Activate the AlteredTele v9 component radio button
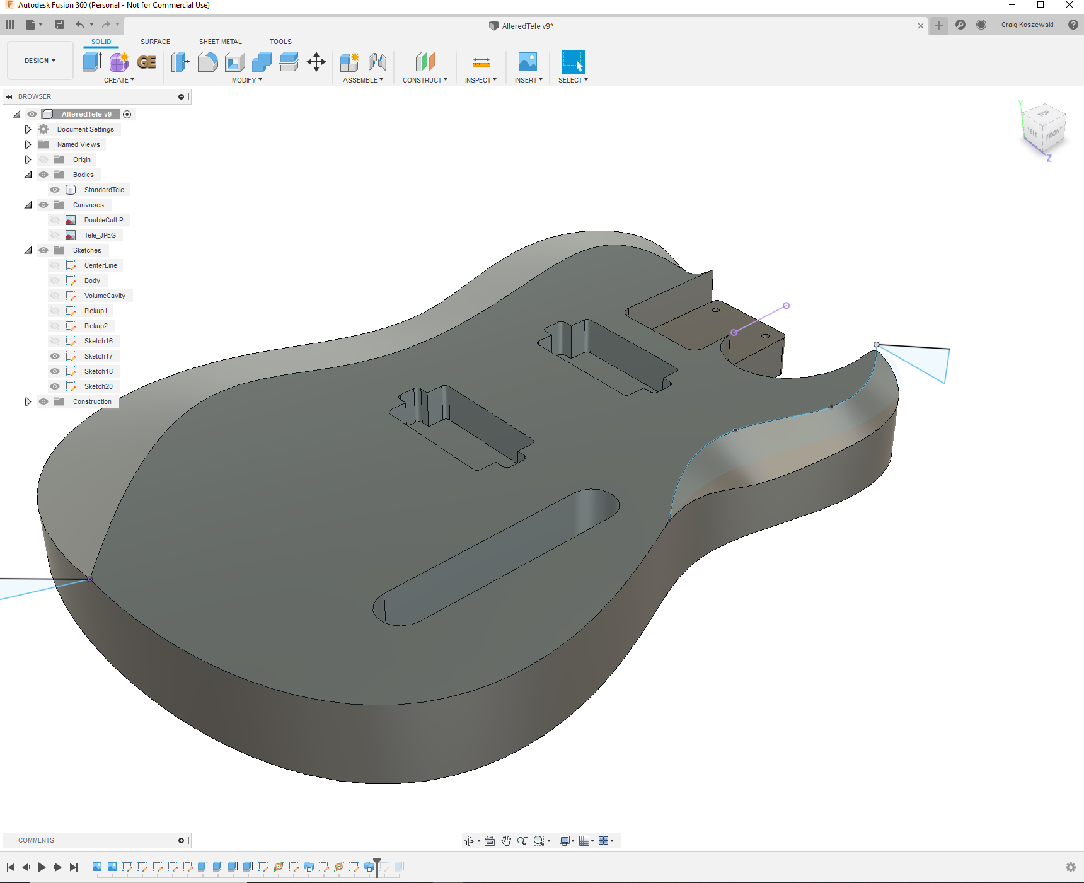The height and width of the screenshot is (883, 1084). pos(127,114)
